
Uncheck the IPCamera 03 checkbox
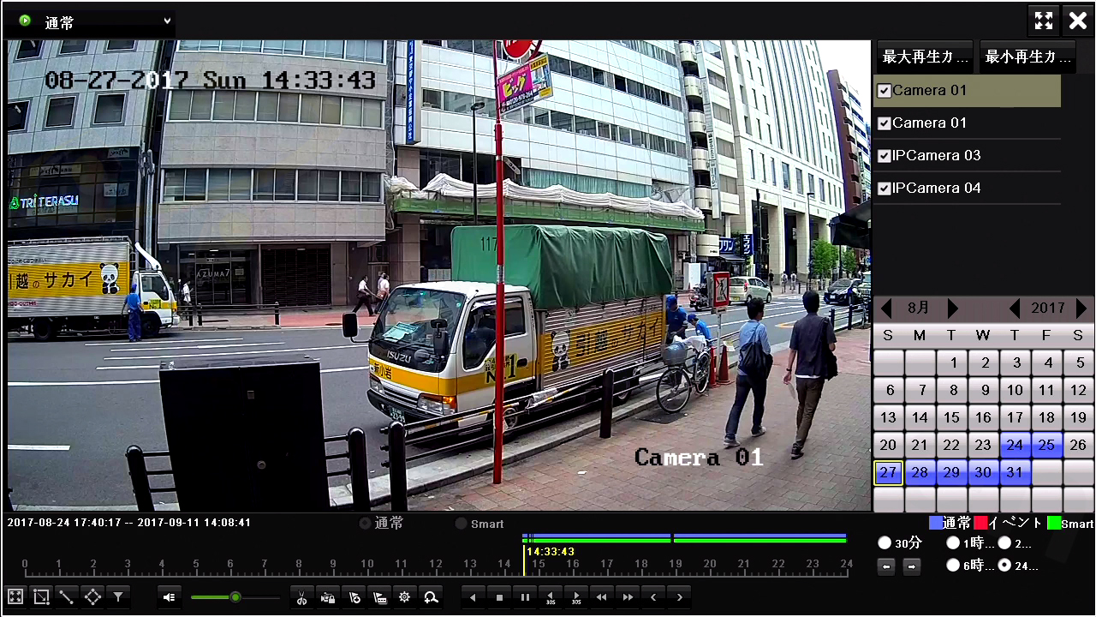click(885, 156)
